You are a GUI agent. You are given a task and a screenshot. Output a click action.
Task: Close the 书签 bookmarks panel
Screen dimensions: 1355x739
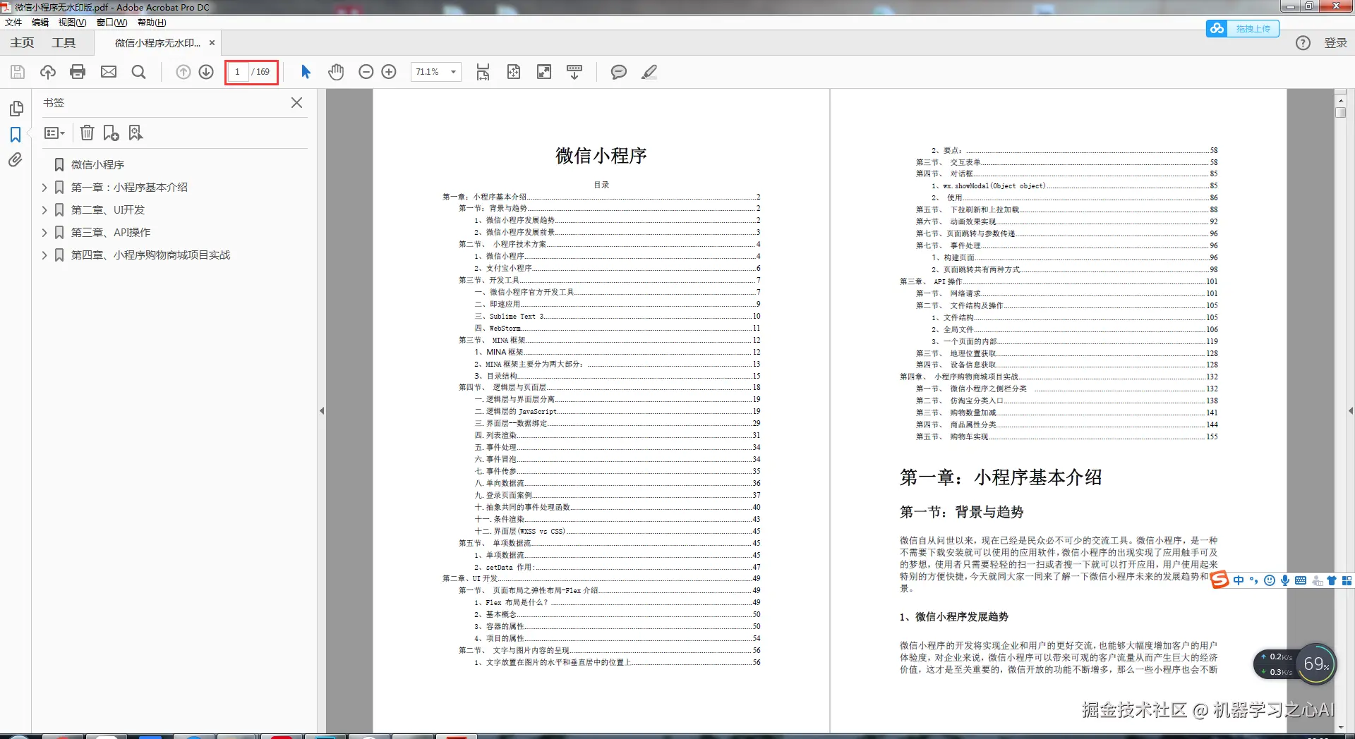[297, 103]
